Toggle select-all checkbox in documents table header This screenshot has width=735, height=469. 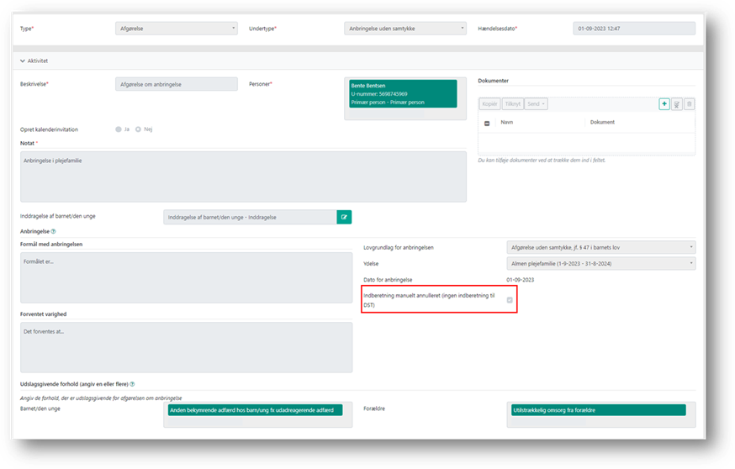tap(487, 123)
